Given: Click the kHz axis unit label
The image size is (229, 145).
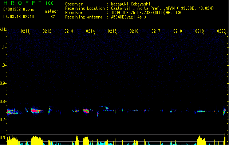Looking at the screenshot, I should pyautogui.click(x=3, y=29).
